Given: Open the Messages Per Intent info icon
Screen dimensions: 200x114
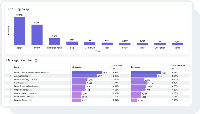Looking at the screenshot, I should click(36, 61).
